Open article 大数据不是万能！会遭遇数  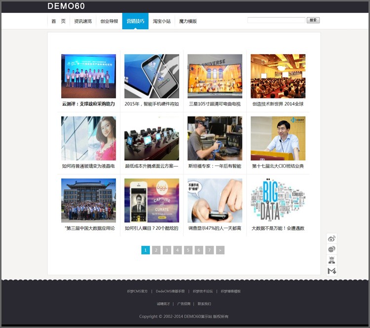278,228
